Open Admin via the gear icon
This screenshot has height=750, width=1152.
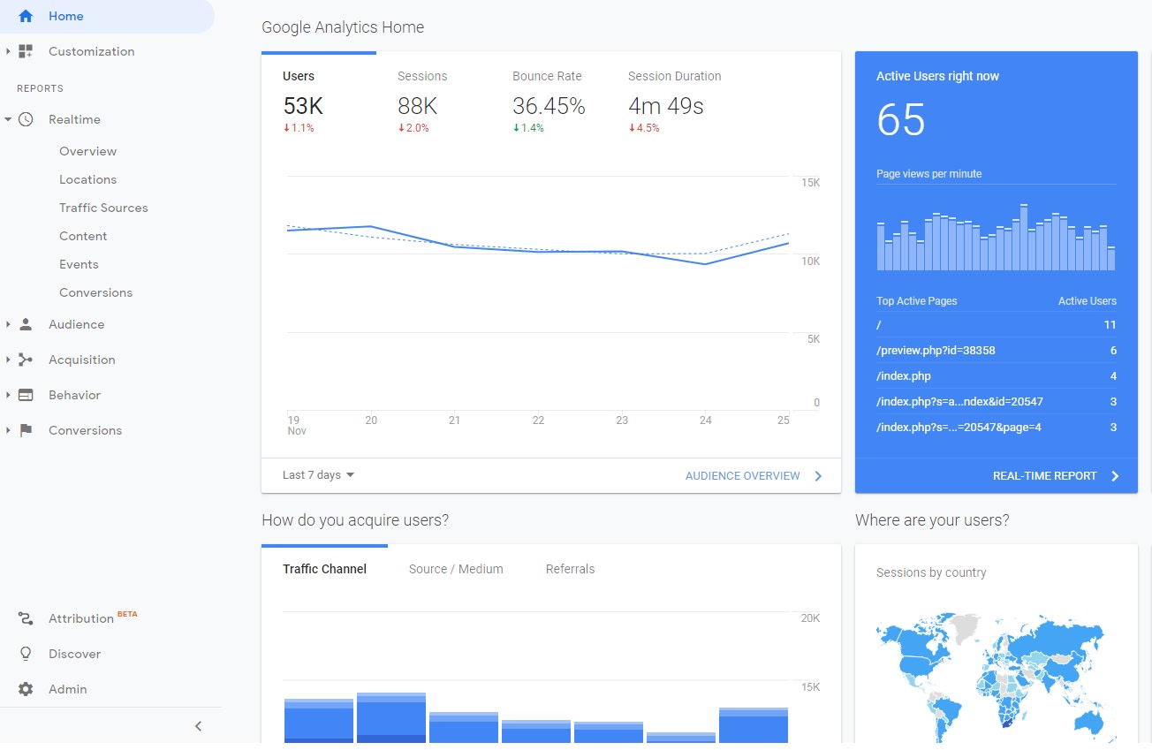click(26, 689)
